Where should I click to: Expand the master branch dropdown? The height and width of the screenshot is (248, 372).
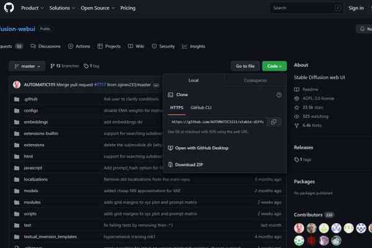pyautogui.click(x=27, y=66)
